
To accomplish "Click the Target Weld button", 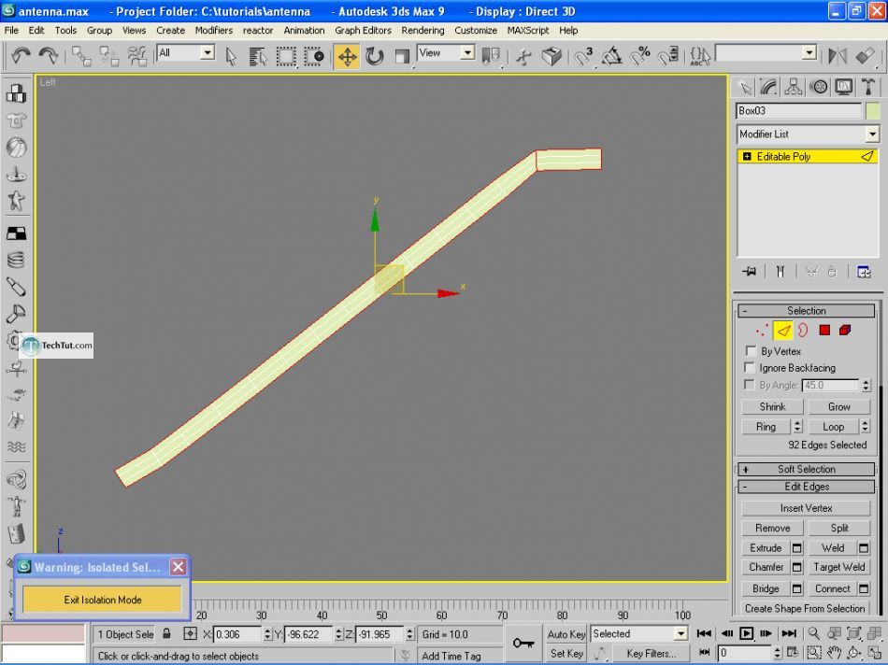I will pyautogui.click(x=838, y=567).
